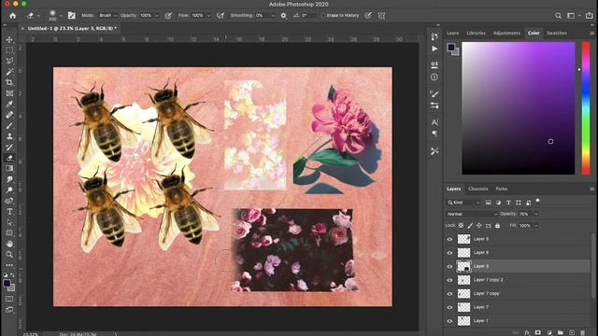This screenshot has height=336, width=598.
Task: Select the Eraser tool in the toolbar
Action: click(9, 158)
